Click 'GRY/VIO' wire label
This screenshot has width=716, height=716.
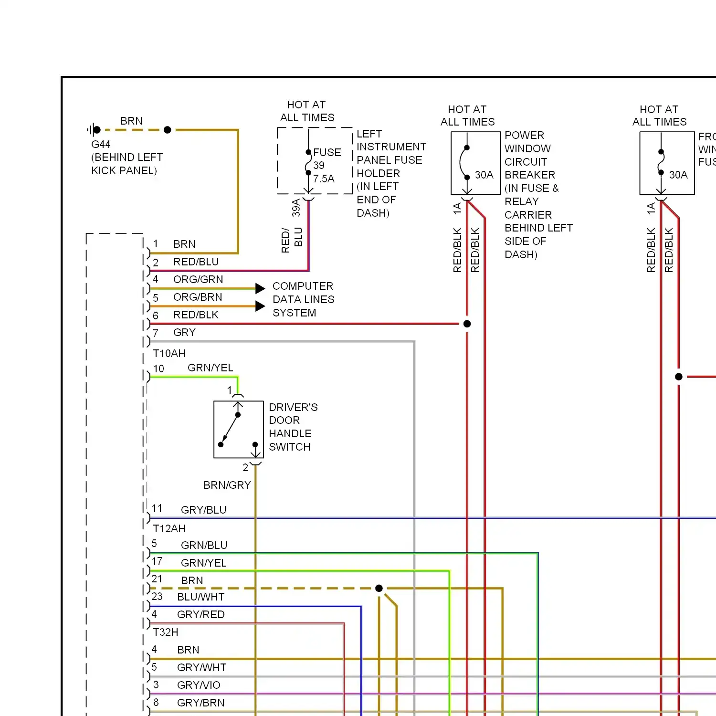coord(199,685)
